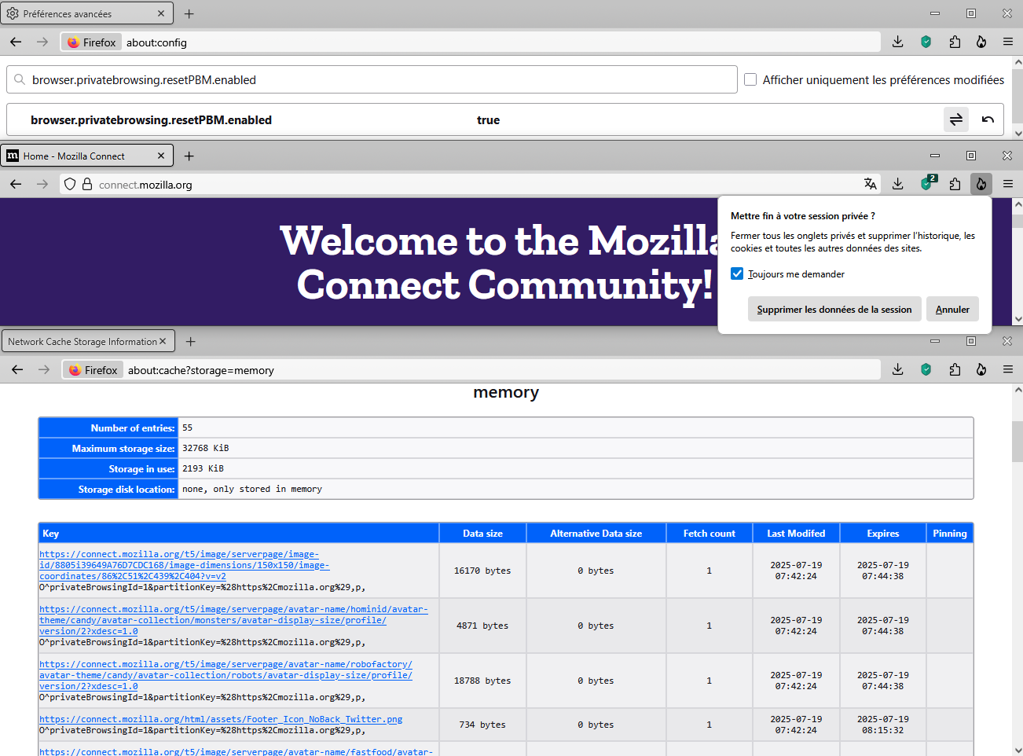Open extensions puzzle icon in about:cache window
The image size is (1023, 756).
click(x=955, y=369)
